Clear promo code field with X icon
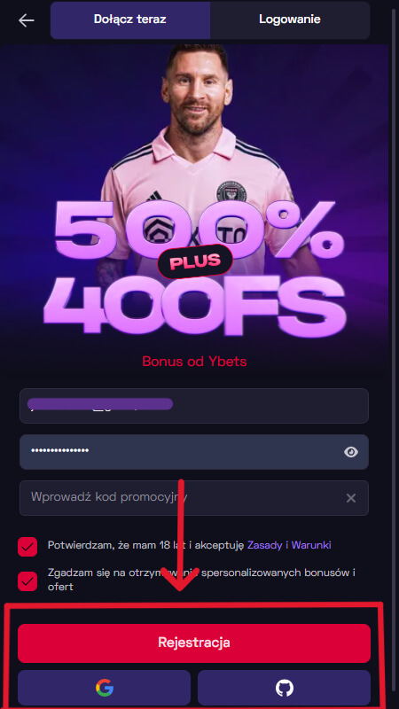The height and width of the screenshot is (709, 399). [351, 498]
